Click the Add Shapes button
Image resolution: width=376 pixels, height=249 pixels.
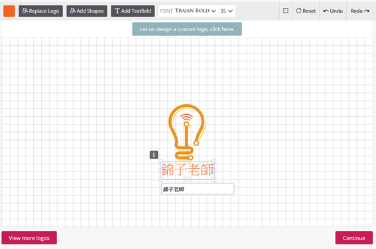pyautogui.click(x=87, y=11)
